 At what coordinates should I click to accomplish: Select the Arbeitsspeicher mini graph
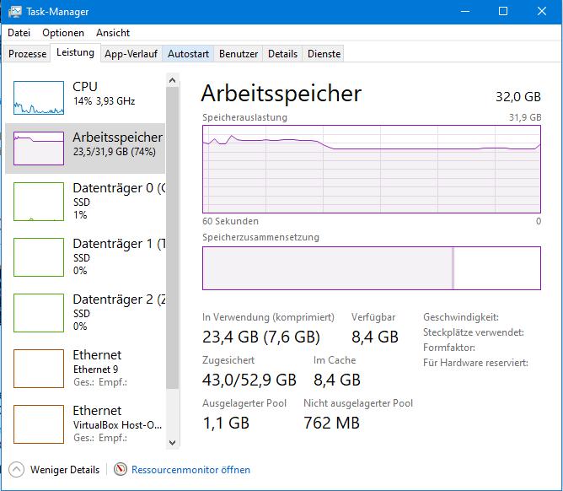[x=39, y=148]
